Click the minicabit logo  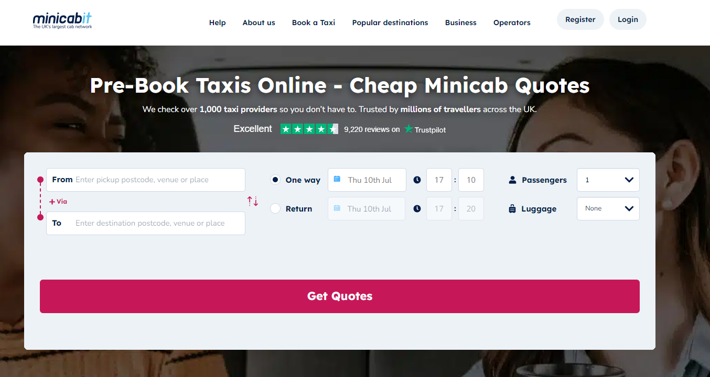[x=62, y=20]
